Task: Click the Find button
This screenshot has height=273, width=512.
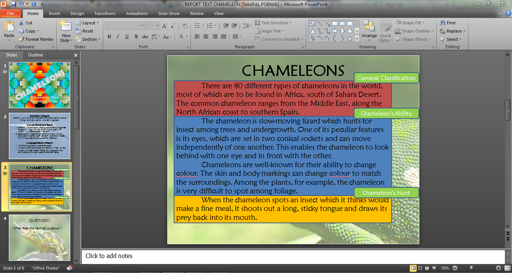Action: (x=447, y=23)
